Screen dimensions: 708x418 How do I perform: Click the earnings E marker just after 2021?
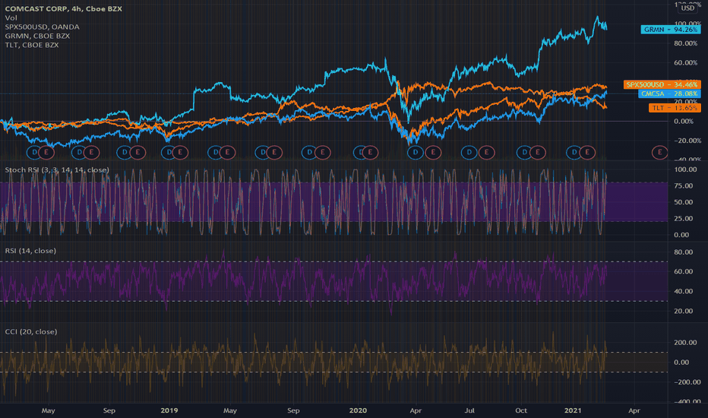[x=587, y=152]
